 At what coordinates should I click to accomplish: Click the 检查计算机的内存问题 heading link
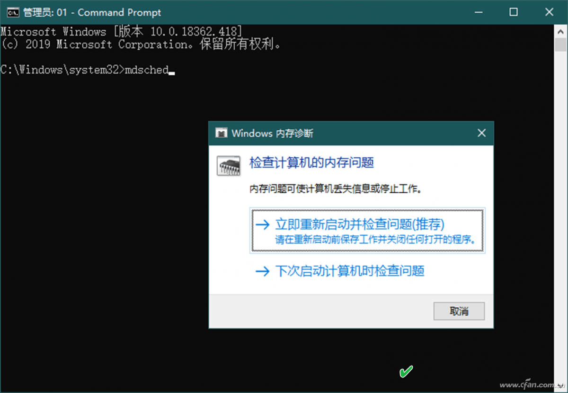tap(311, 163)
